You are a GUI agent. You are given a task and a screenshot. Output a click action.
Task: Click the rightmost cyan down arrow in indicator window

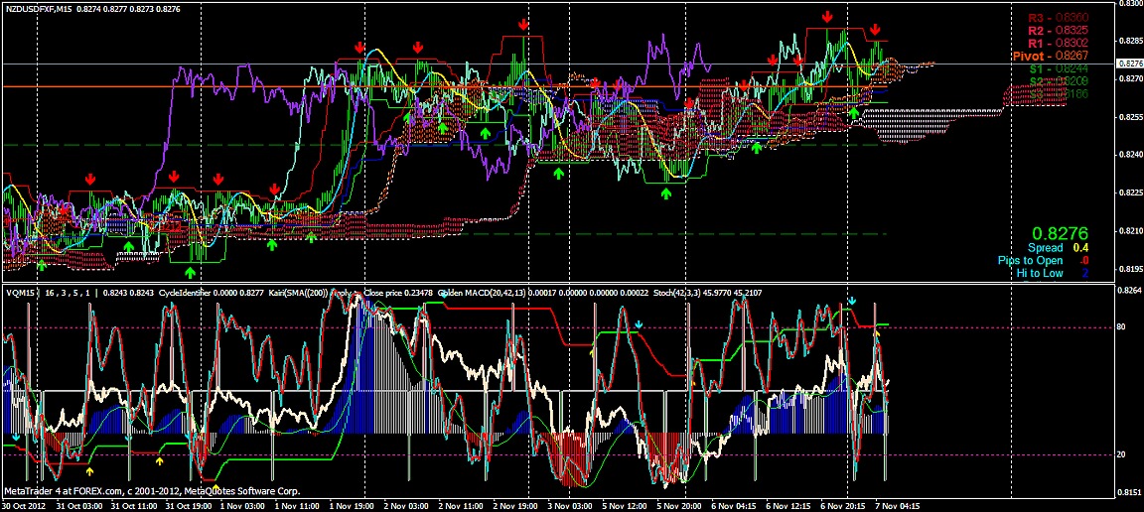pos(852,300)
